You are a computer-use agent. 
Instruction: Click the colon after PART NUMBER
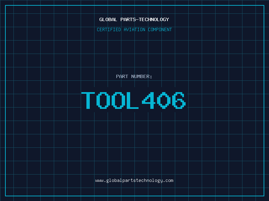point(151,77)
